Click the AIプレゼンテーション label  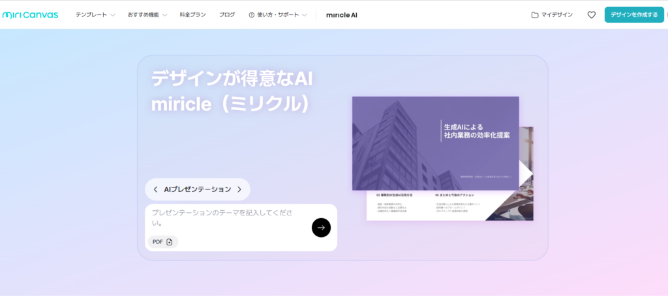197,189
